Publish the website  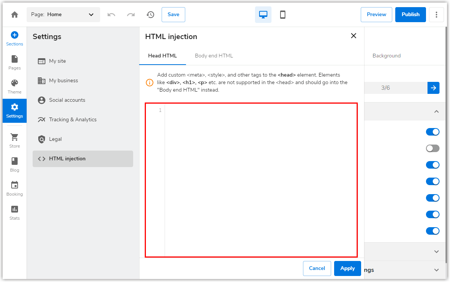pos(411,15)
